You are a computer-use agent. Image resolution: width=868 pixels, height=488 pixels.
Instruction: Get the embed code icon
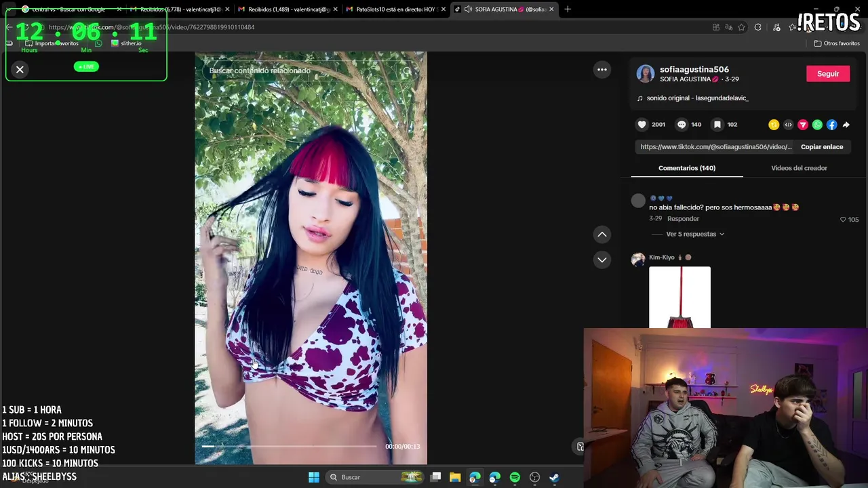point(788,125)
